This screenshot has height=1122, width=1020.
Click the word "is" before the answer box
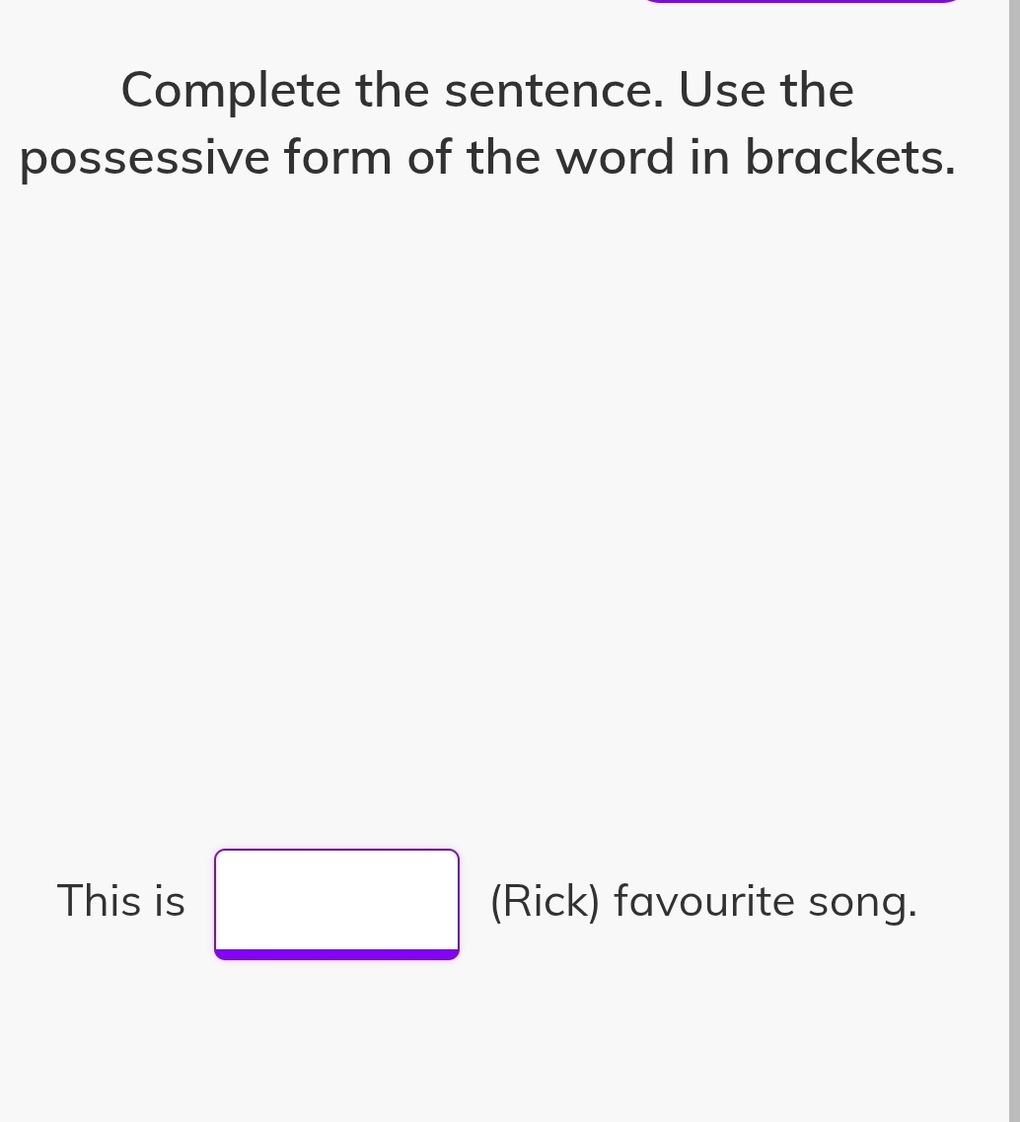[x=169, y=901]
